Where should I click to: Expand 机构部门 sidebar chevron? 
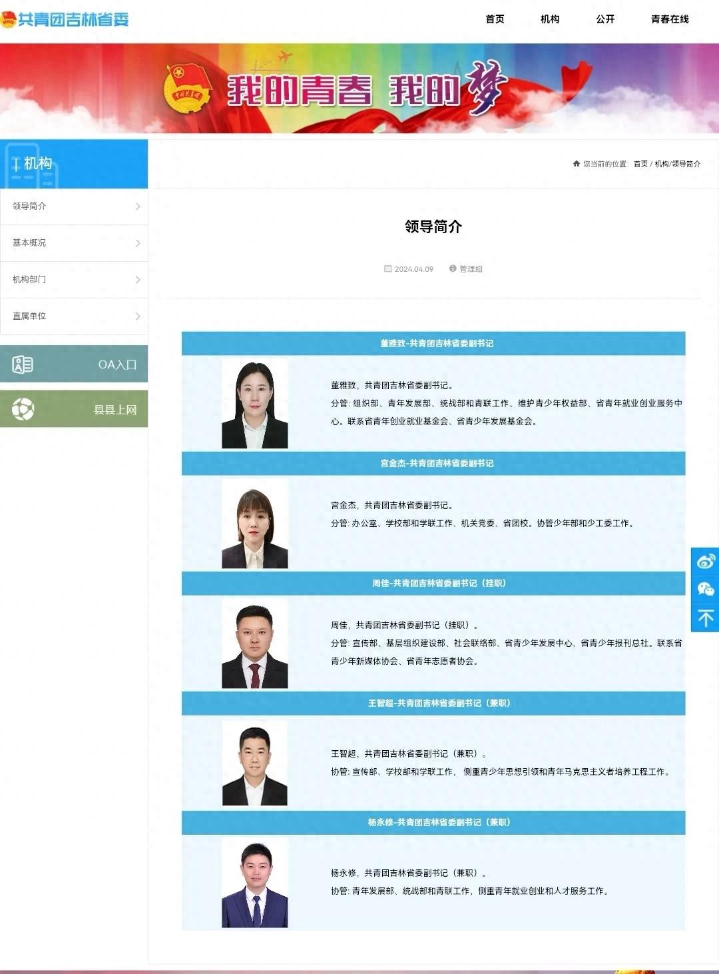[138, 280]
